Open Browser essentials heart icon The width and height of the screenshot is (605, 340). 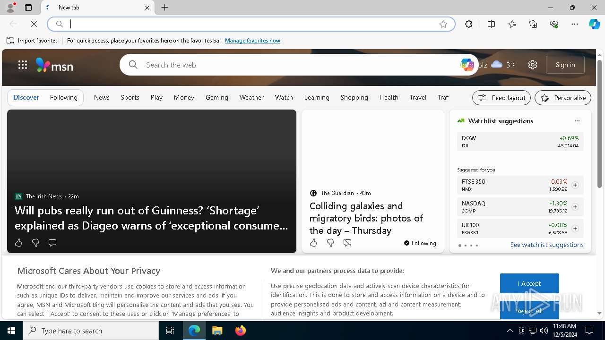[x=554, y=24]
